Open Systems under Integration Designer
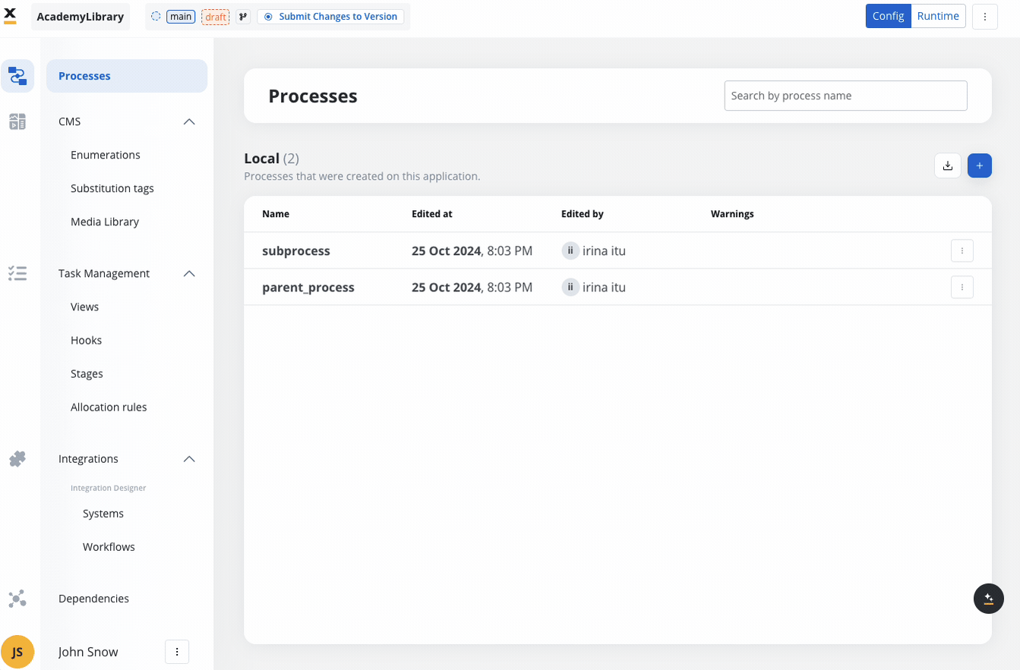The width and height of the screenshot is (1020, 670). pyautogui.click(x=103, y=514)
